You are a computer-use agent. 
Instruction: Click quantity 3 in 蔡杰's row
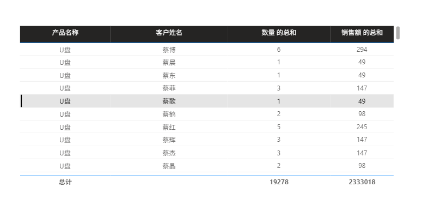pyautogui.click(x=279, y=153)
